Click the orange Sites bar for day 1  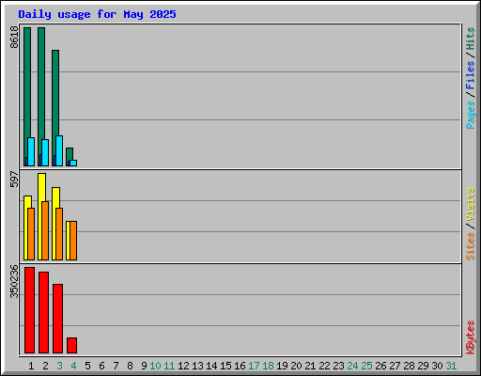point(31,234)
